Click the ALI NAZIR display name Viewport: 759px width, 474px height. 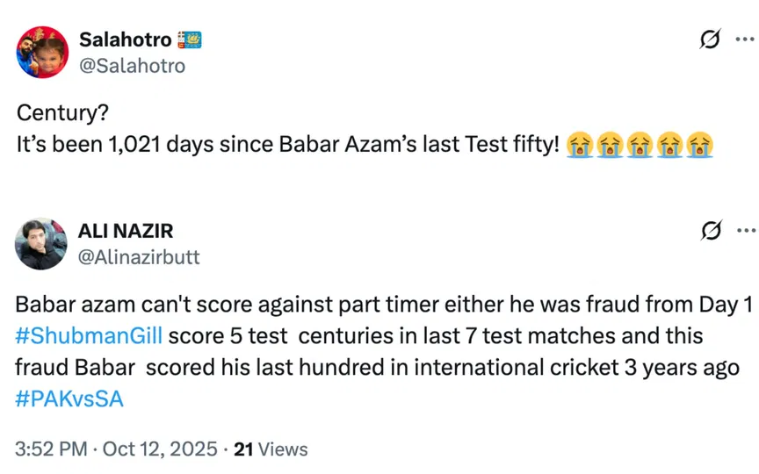[126, 231]
